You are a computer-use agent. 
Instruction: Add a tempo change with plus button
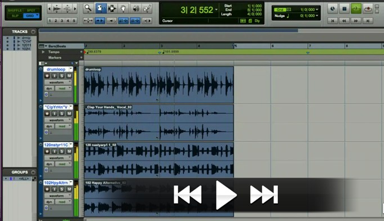81,52
